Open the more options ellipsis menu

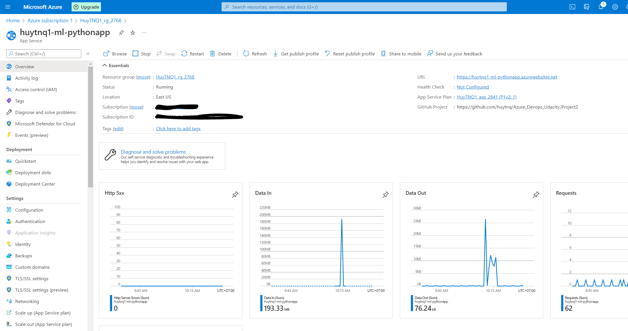tap(144, 33)
